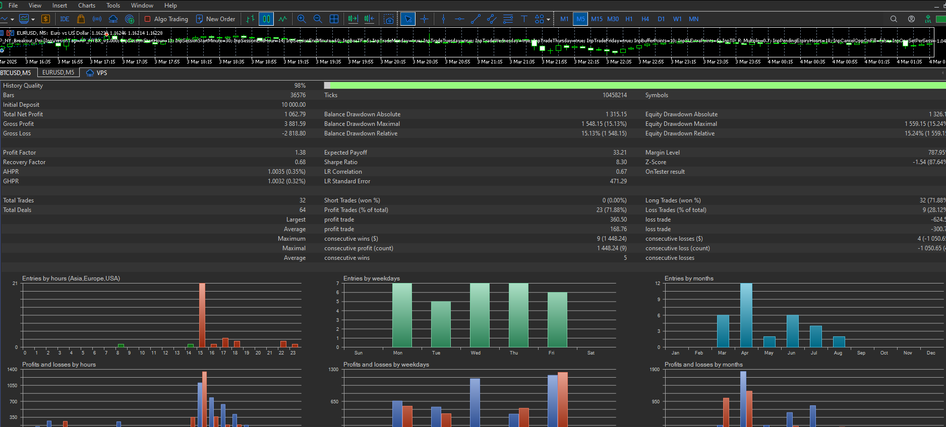The image size is (946, 427).
Task: Switch timeframe to D1
Action: tap(661, 19)
